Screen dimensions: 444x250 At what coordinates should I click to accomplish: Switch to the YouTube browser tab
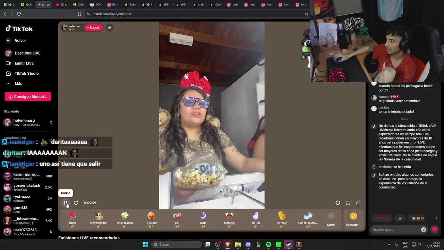click(x=61, y=5)
